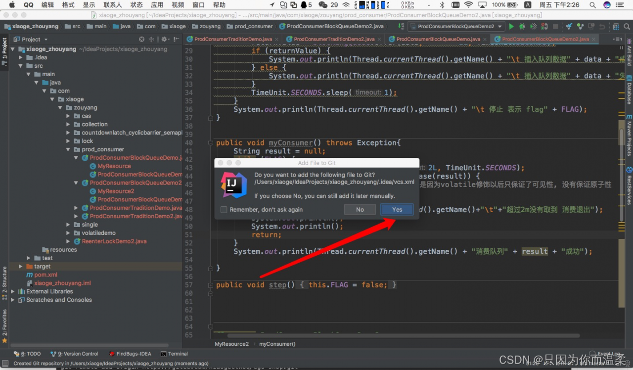Collapse the src folder
This screenshot has width=633, height=370.
point(21,66)
